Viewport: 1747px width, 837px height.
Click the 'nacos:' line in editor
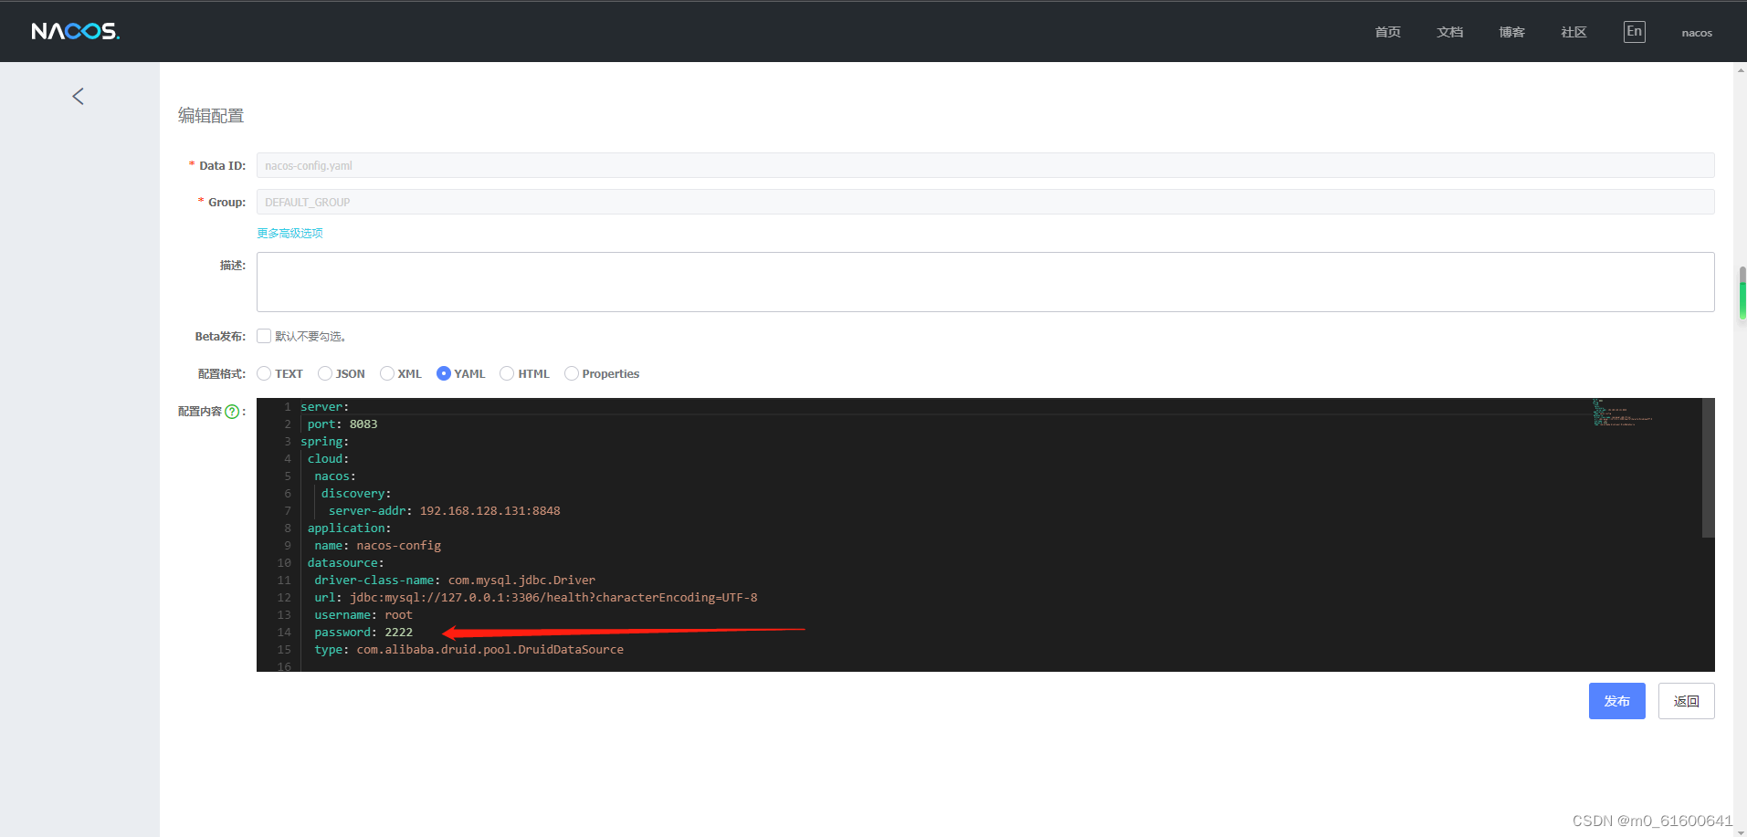pyautogui.click(x=335, y=476)
